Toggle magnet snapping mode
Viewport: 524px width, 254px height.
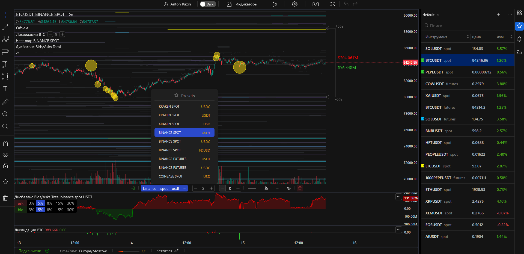coord(5,144)
